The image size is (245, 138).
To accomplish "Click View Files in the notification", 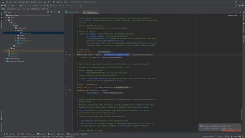I will pos(206,129).
